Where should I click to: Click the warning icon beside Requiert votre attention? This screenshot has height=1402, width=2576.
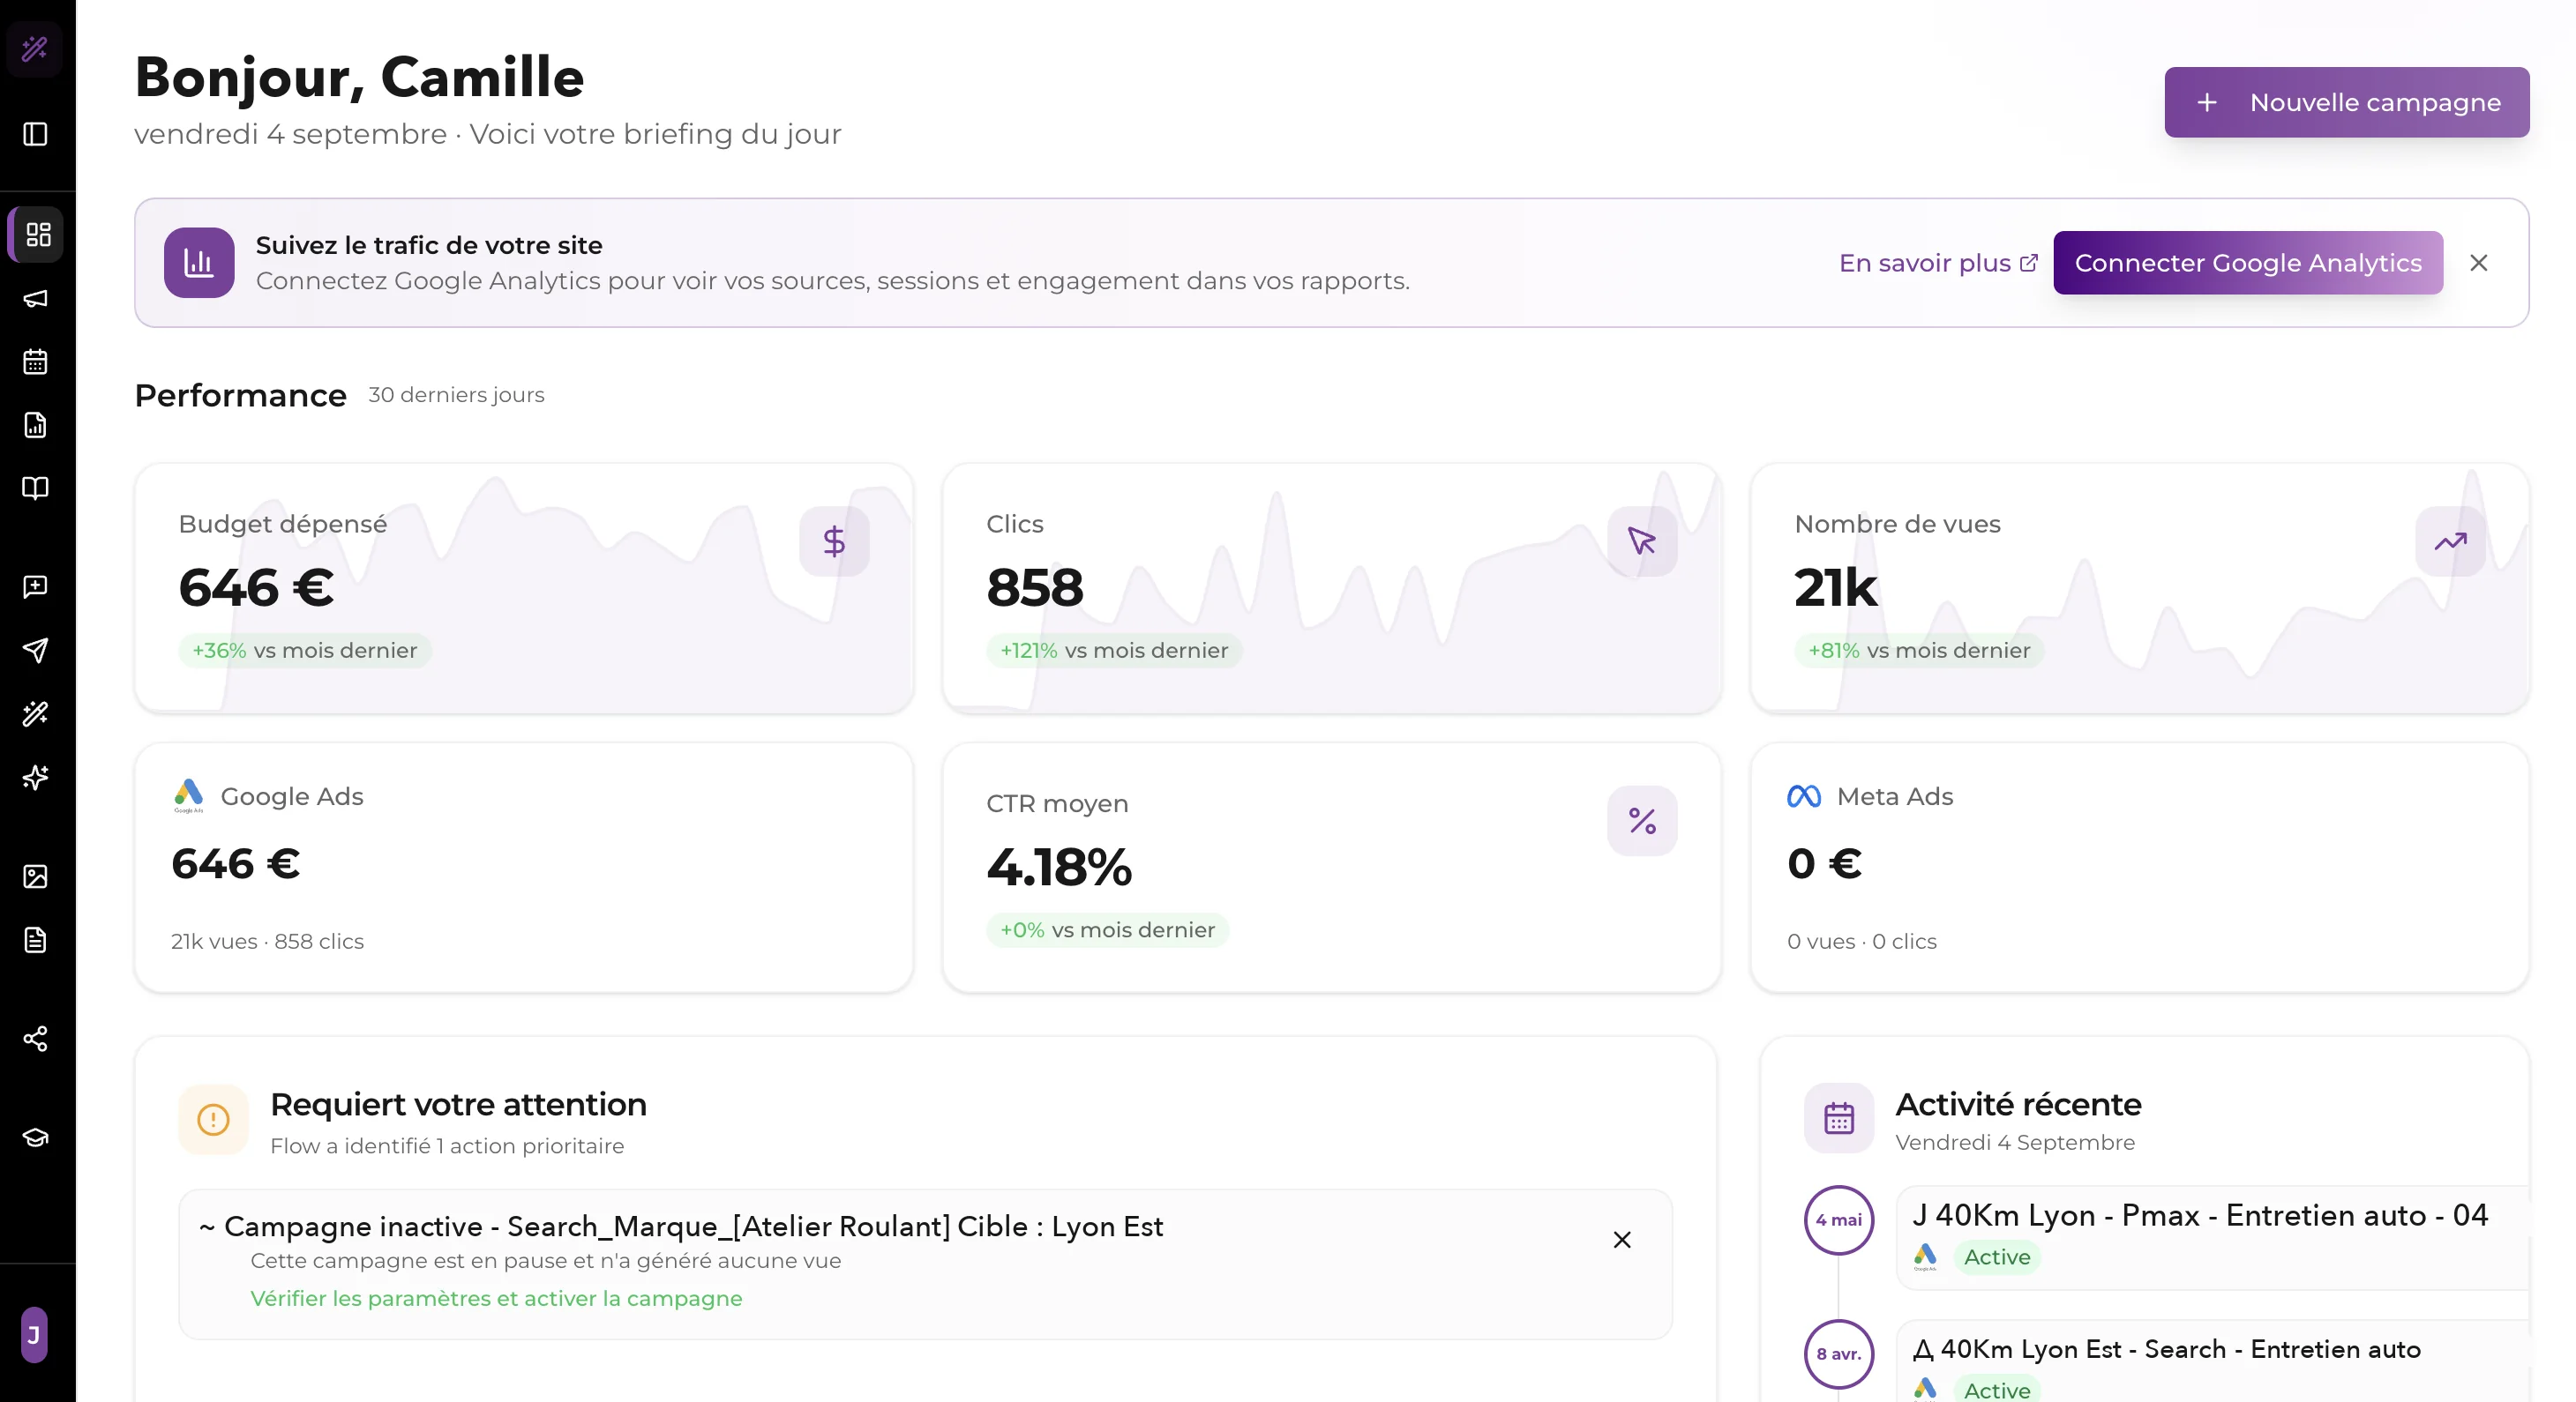click(213, 1119)
